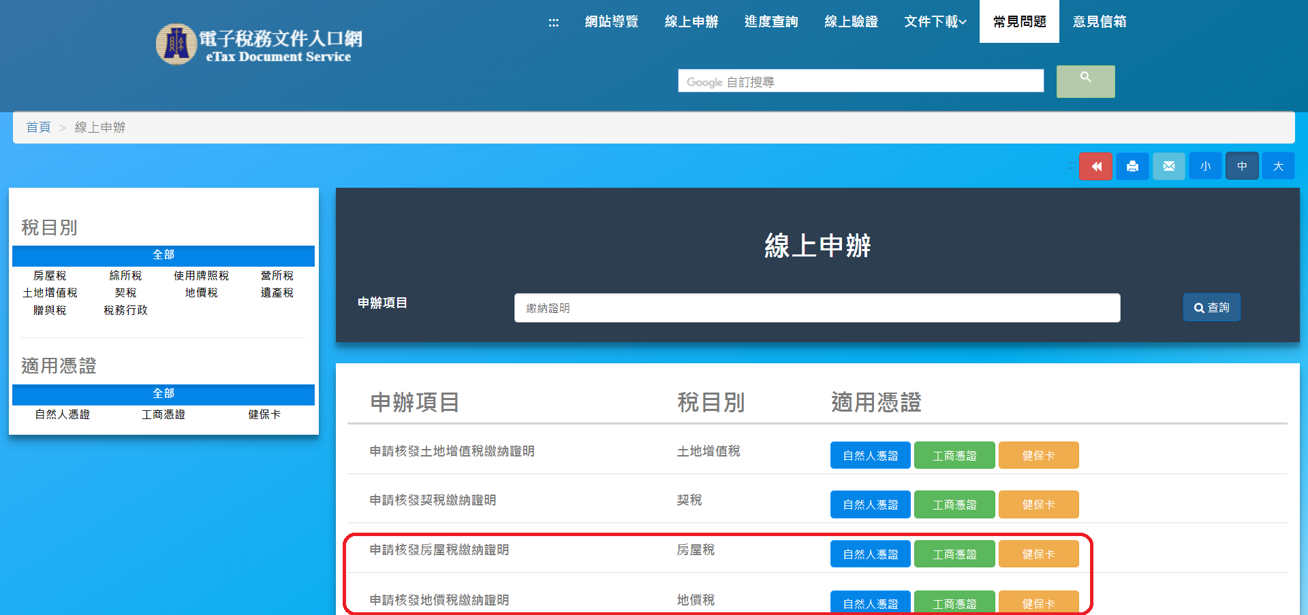Click the printer icon button
Viewport: 1308px width, 615px height.
(x=1132, y=167)
